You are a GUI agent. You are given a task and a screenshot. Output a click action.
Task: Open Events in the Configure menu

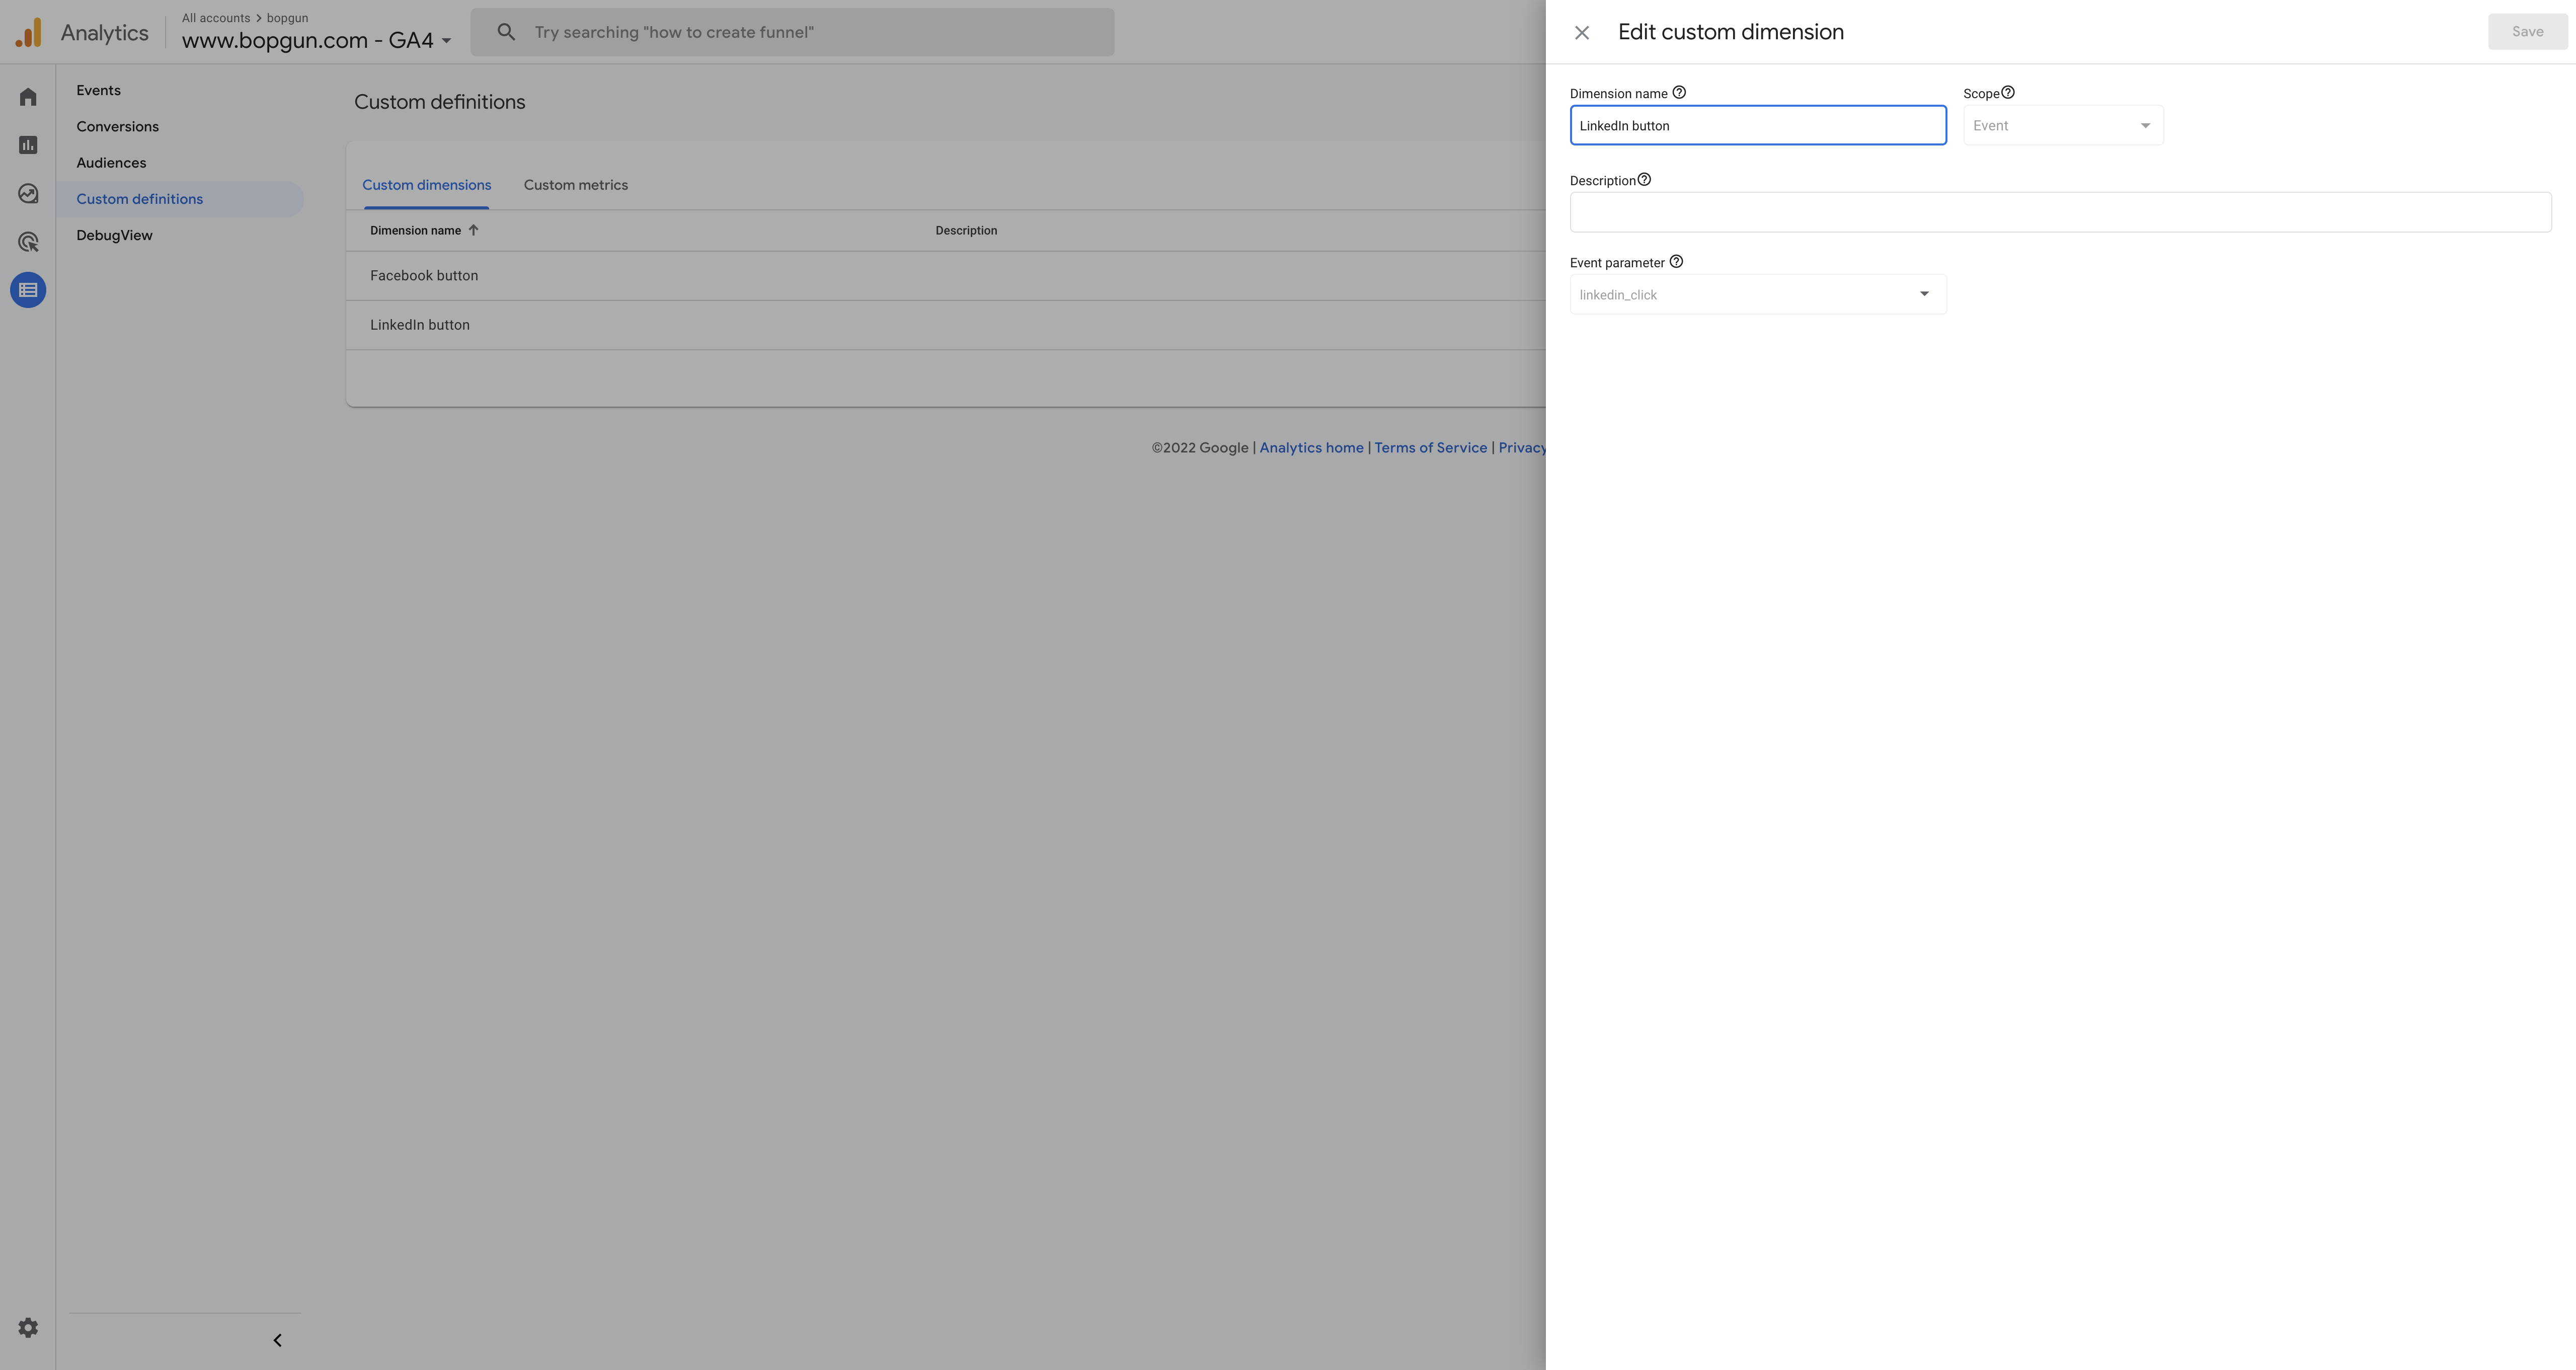tap(98, 90)
